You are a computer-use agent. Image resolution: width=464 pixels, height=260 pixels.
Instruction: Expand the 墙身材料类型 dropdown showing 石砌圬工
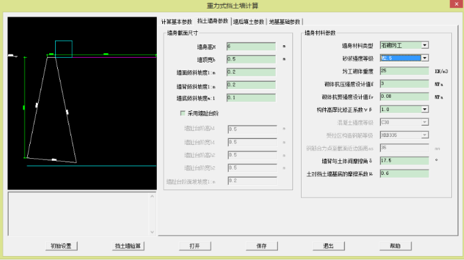(425, 45)
